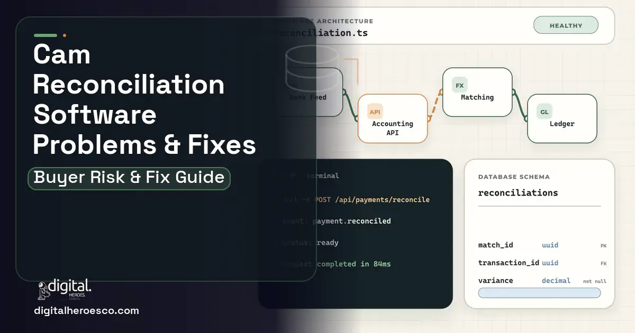Screen dimensions: 635x333
Task: Click the terminal title label
Action: click(323, 175)
